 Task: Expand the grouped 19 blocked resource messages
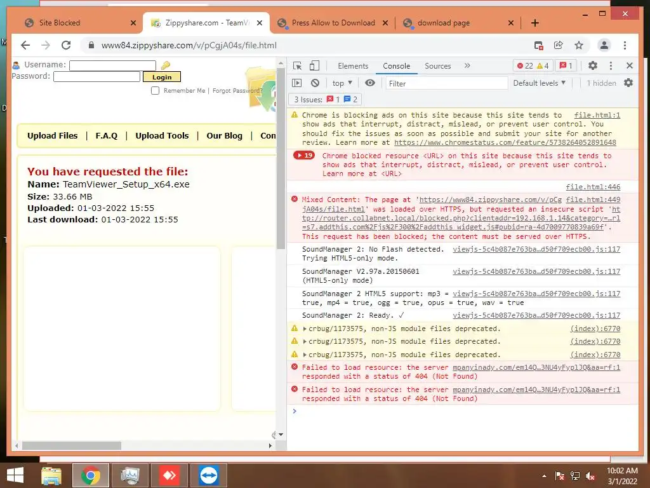304,155
